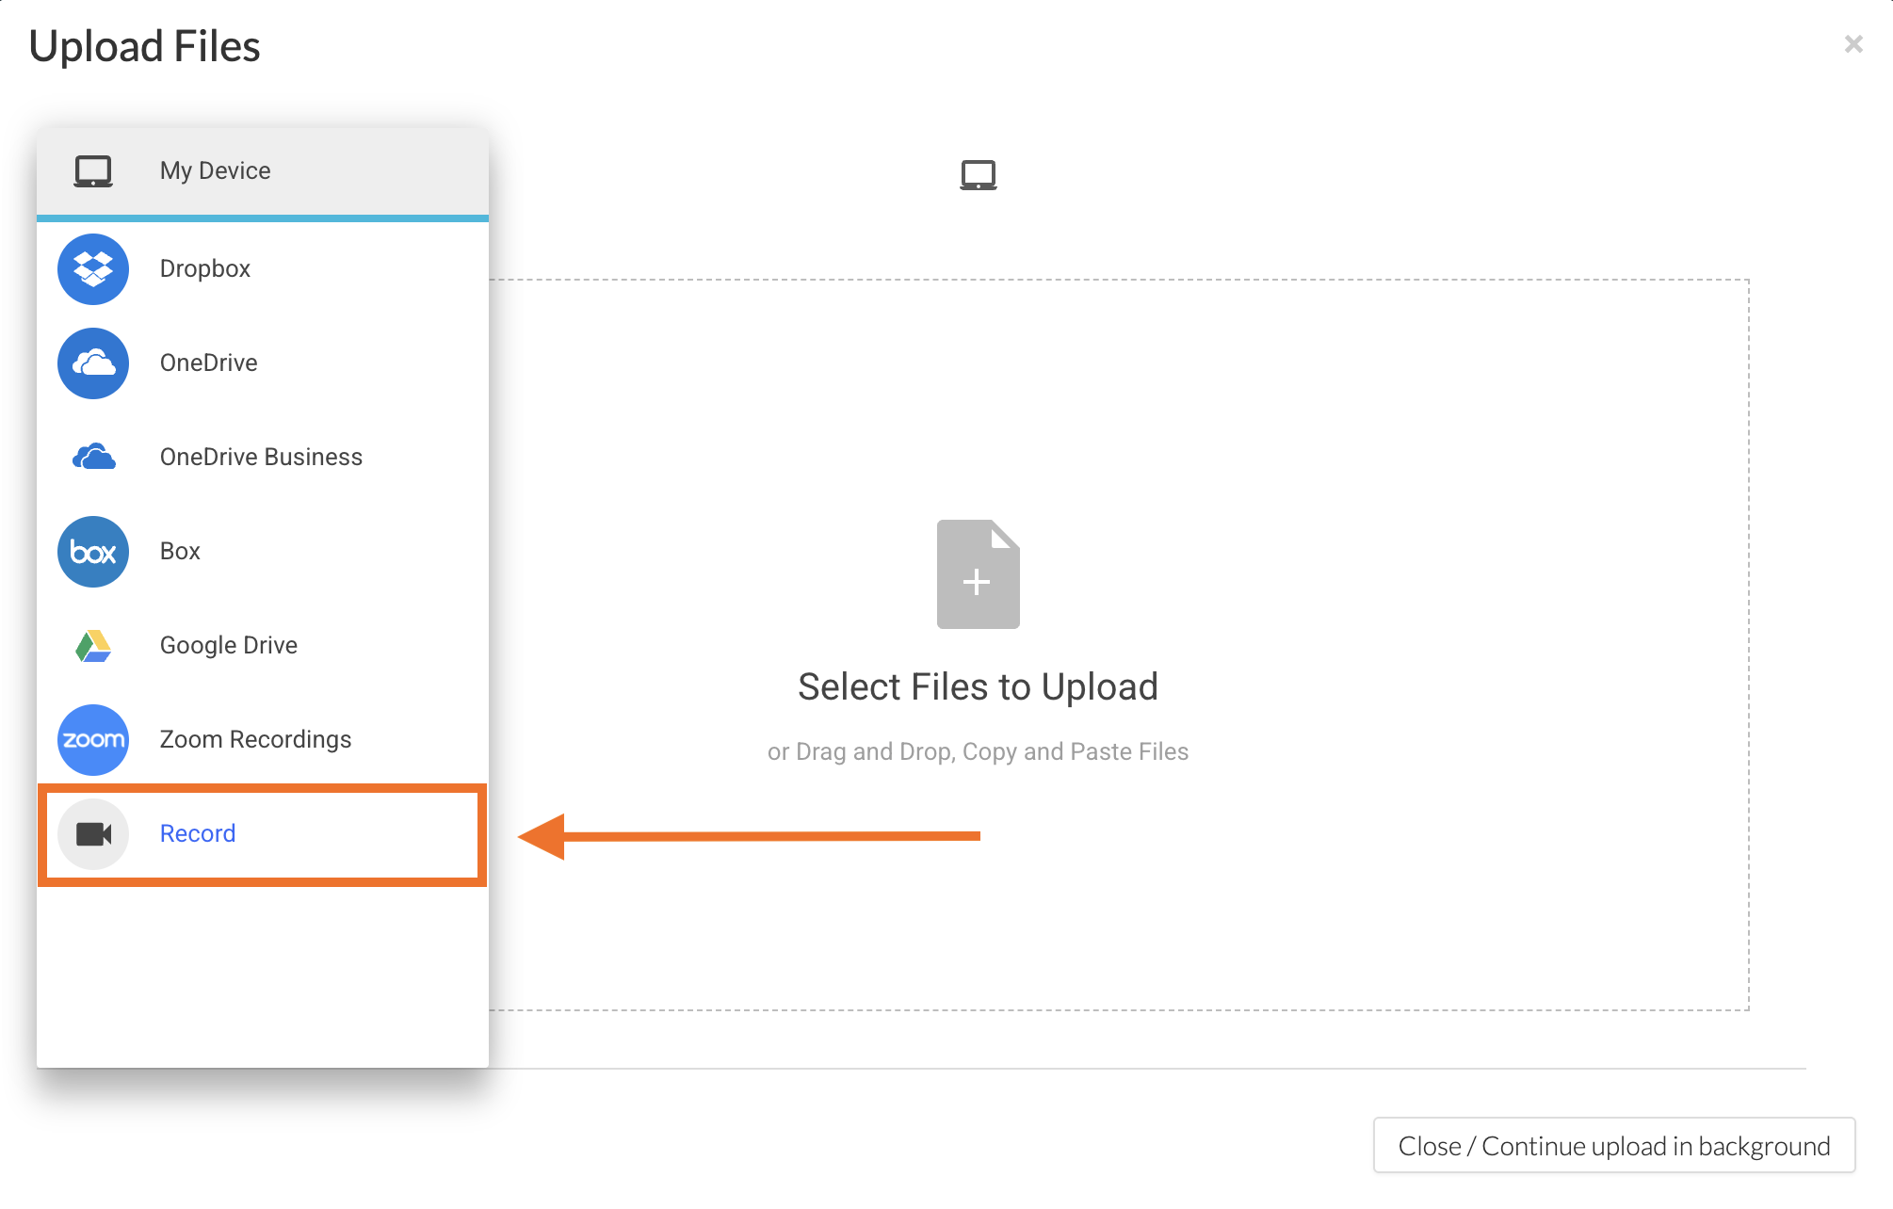1893x1209 pixels.
Task: Click the gray add-file plus icon
Action: point(978,574)
